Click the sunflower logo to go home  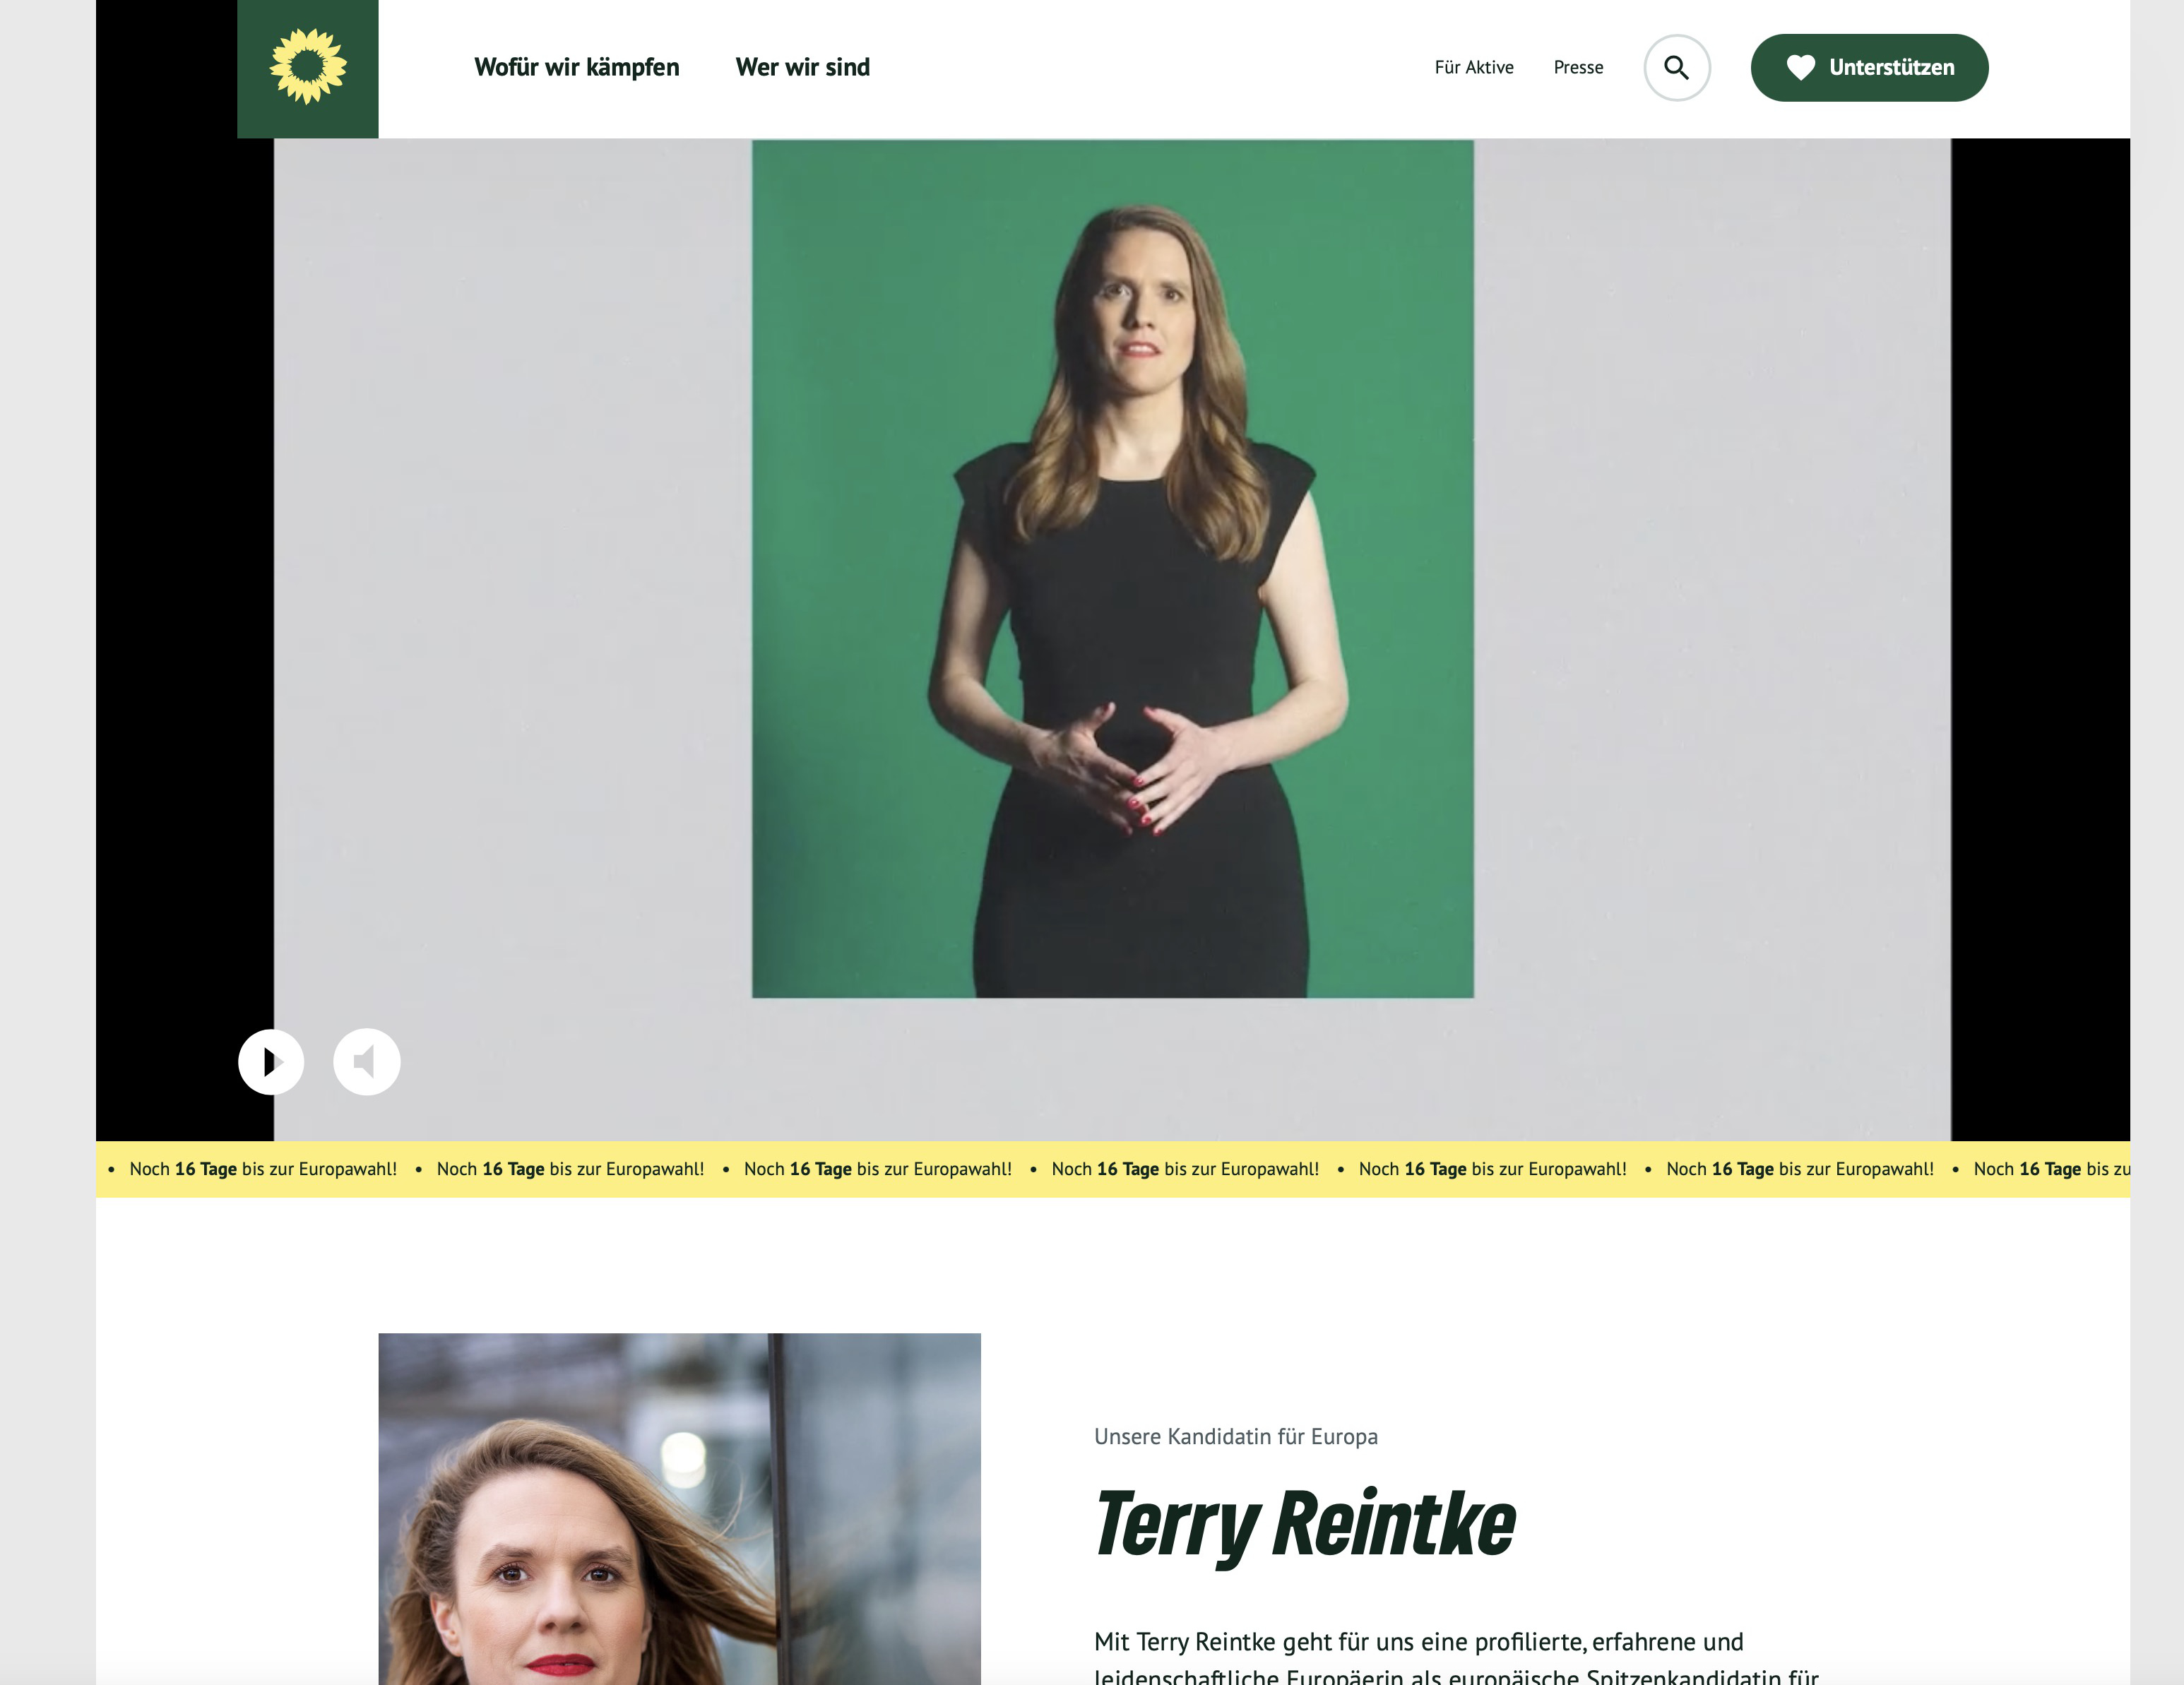click(x=308, y=66)
